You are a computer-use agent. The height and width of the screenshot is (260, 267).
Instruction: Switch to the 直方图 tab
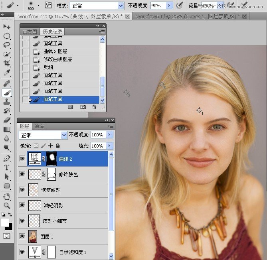click(30, 32)
